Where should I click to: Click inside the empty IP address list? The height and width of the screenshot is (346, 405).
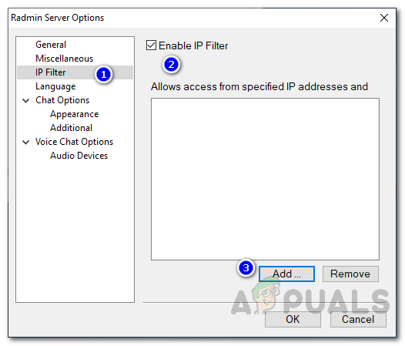tap(265, 179)
